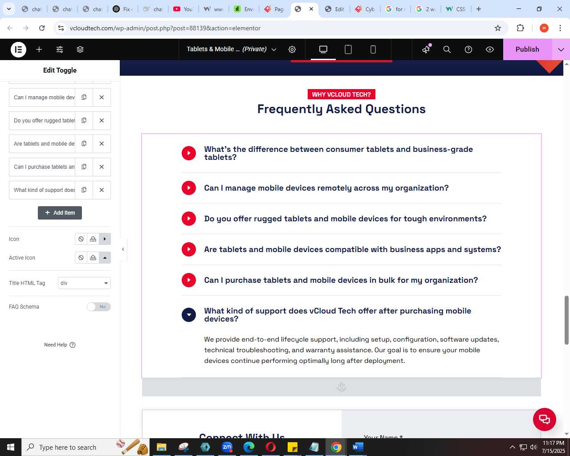Open the red chat widget button
The image size is (570, 456).
(545, 419)
